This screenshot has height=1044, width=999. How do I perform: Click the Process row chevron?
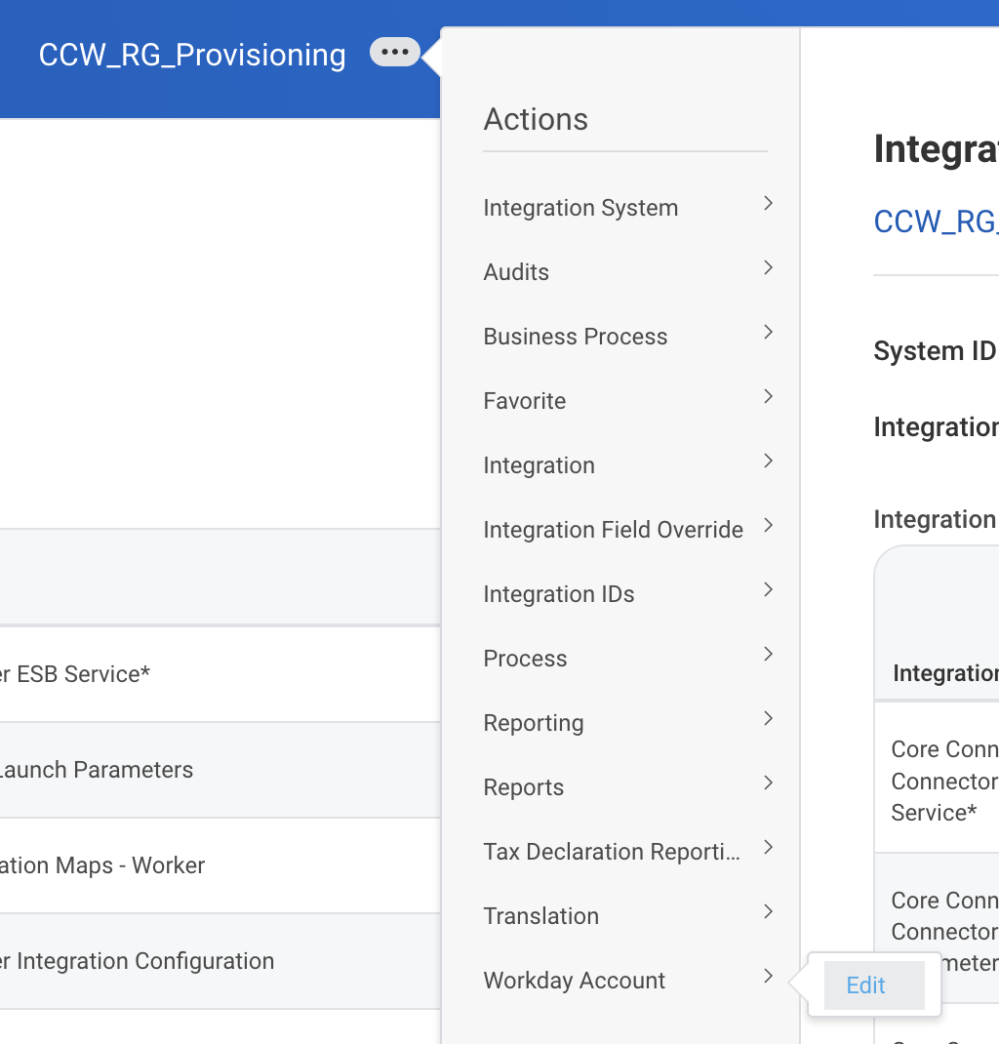point(768,655)
